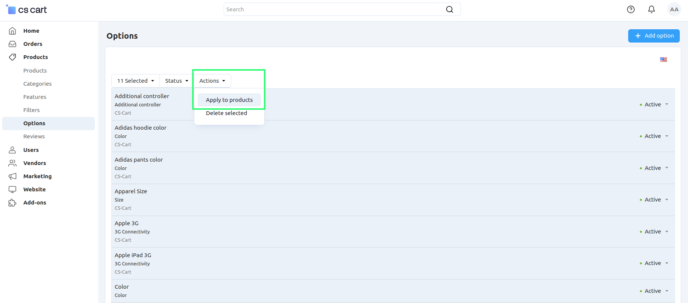Click the Add option button
This screenshot has height=303, width=688.
click(654, 36)
